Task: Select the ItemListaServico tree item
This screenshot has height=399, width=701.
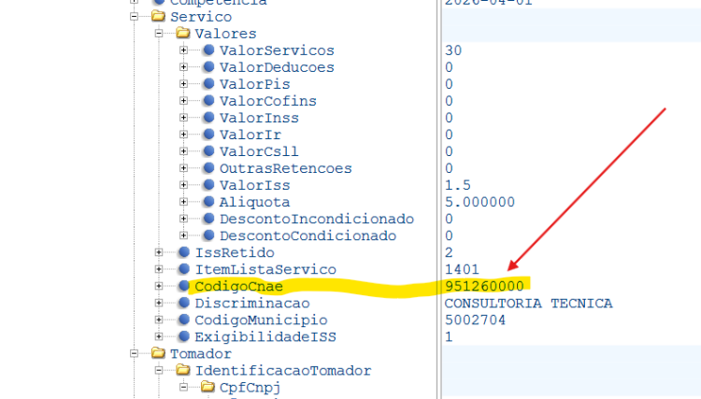Action: (x=265, y=269)
